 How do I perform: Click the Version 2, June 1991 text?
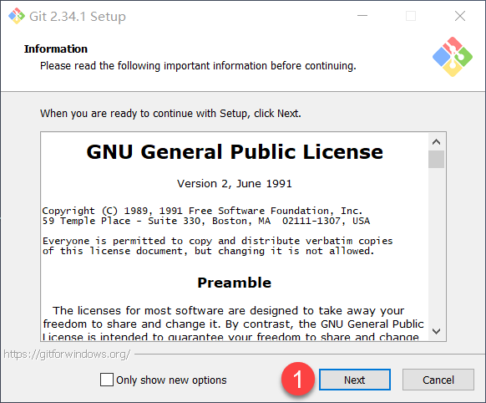pos(235,183)
